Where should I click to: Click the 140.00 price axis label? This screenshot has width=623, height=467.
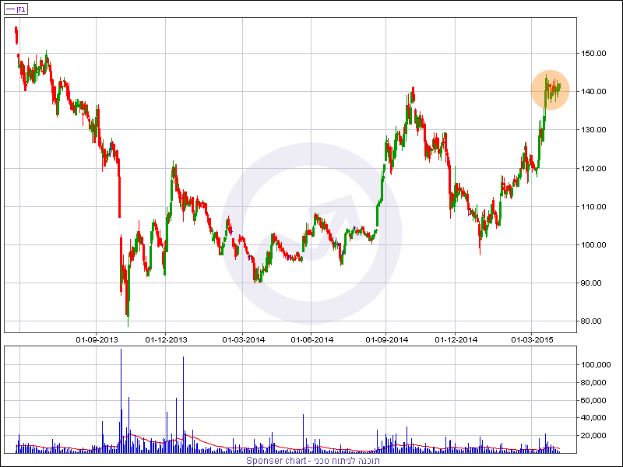tap(594, 92)
